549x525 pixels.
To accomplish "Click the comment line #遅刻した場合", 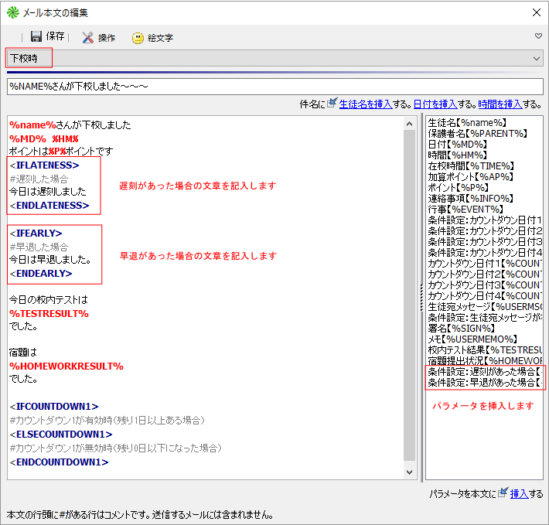I will [x=39, y=179].
